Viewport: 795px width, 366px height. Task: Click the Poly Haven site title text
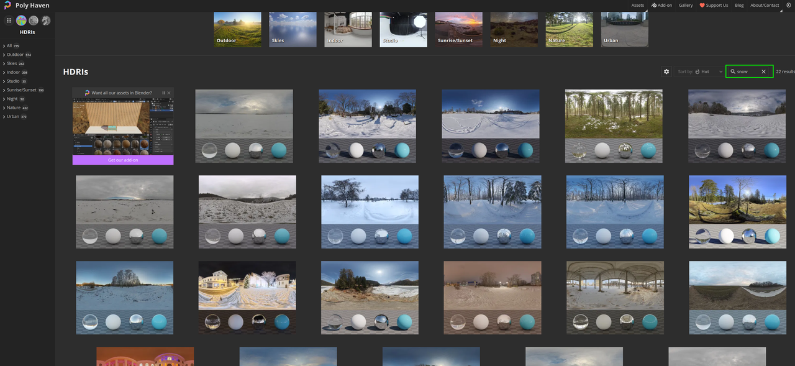point(32,6)
